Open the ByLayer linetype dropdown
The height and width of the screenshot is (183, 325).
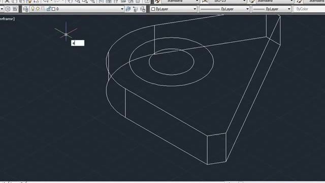224,9
